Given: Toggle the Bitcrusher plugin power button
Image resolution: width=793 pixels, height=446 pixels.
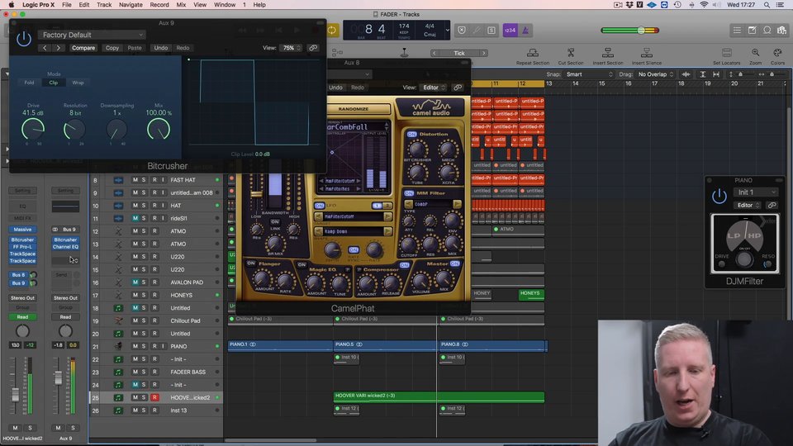Looking at the screenshot, I should [24, 39].
